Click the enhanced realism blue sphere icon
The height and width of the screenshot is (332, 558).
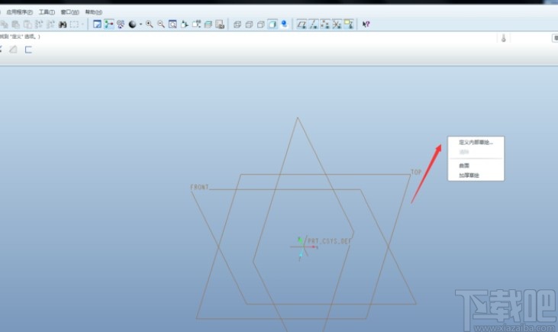coord(284,24)
